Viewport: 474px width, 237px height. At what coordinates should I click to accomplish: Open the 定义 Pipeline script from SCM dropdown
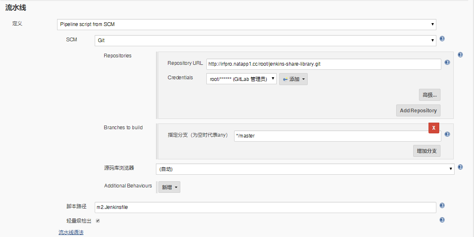pos(247,24)
